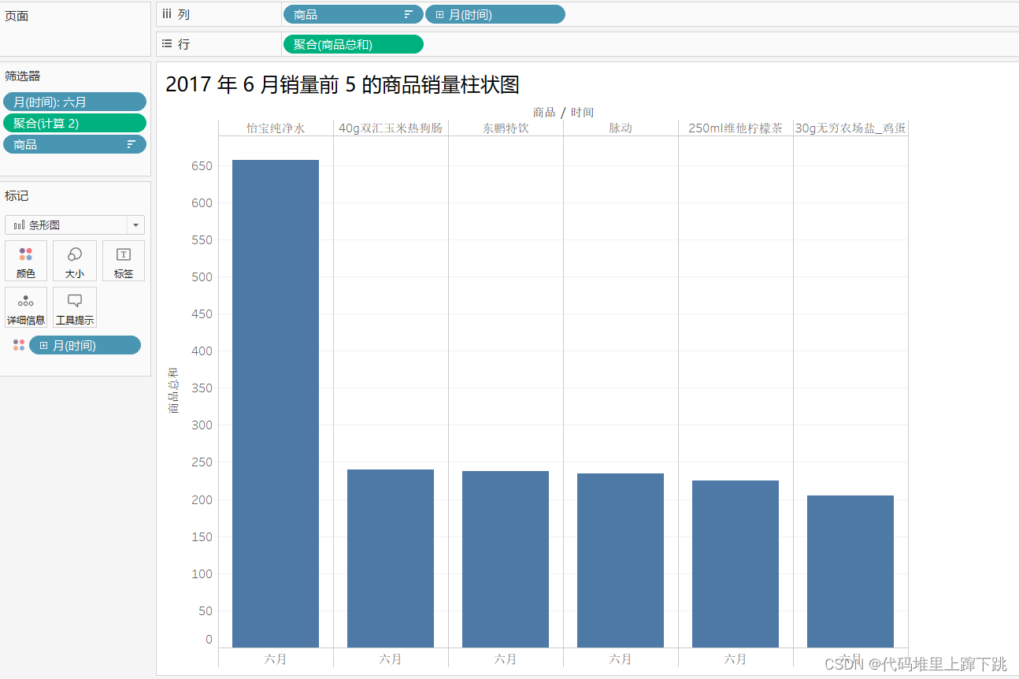
Task: Click the 怡宝纯净水 column header
Action: pyautogui.click(x=276, y=128)
